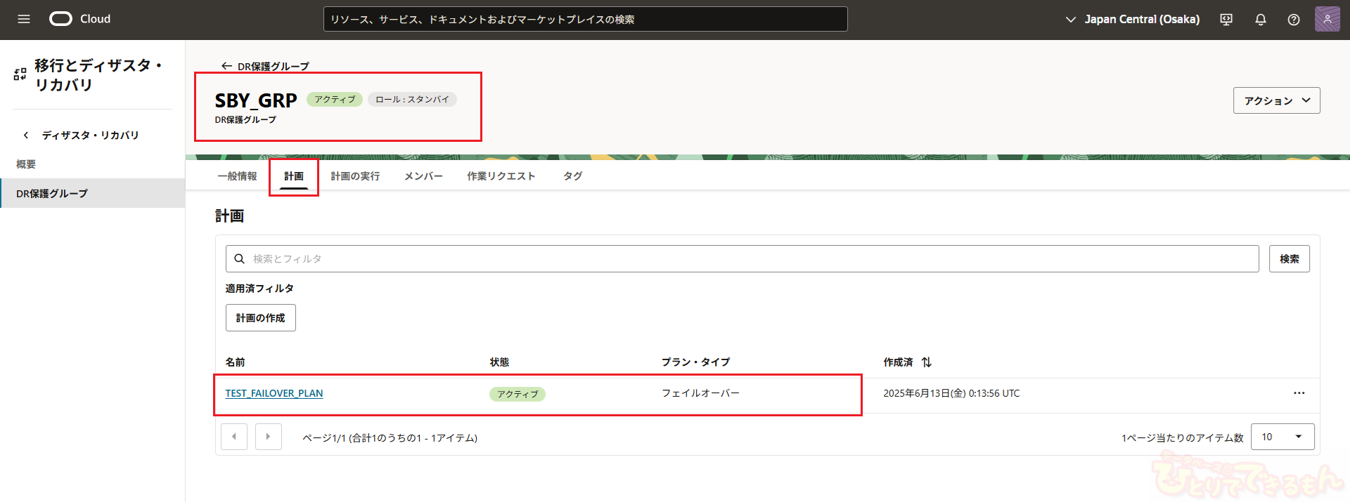1350x502 pixels.
Task: Expand the Japan Central (Osaka) region selector
Action: click(x=1133, y=20)
